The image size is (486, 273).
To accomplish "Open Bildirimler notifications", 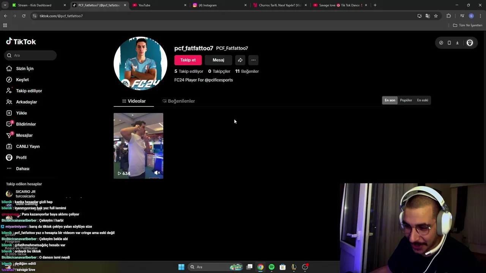I will 26,124.
